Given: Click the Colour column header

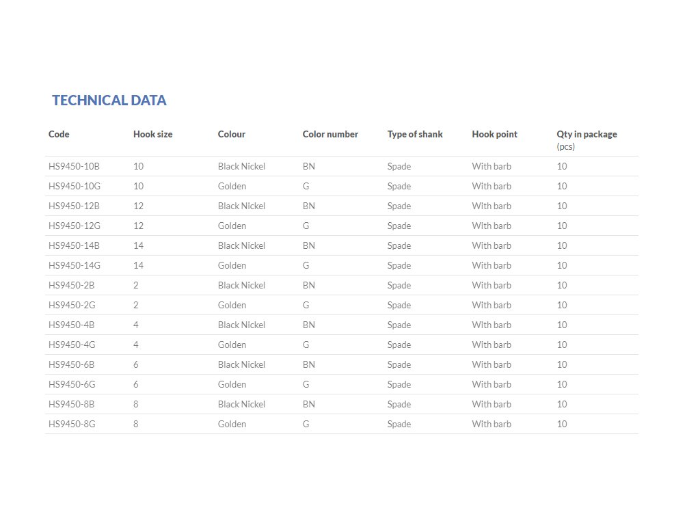Looking at the screenshot, I should (231, 135).
